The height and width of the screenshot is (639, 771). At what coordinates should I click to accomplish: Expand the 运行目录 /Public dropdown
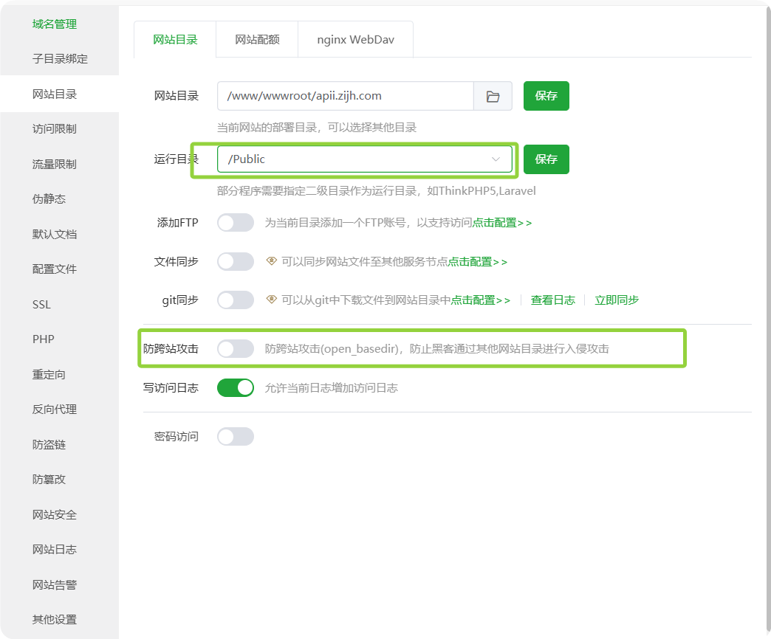[364, 159]
